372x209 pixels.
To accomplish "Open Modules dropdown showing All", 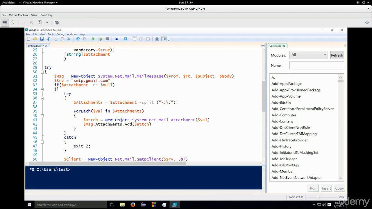I will tap(309, 55).
